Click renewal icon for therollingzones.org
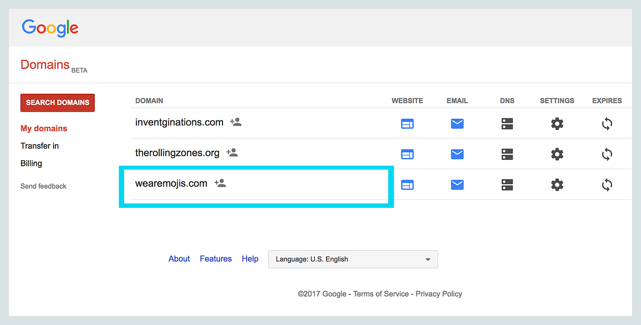 tap(607, 154)
